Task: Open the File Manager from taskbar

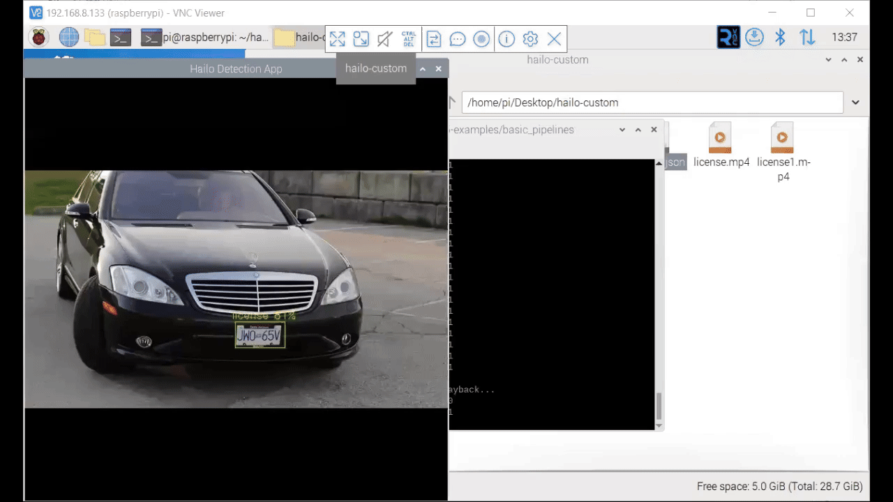Action: point(94,38)
